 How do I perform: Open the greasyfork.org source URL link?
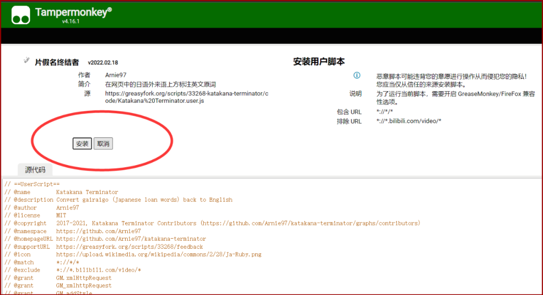coord(187,97)
